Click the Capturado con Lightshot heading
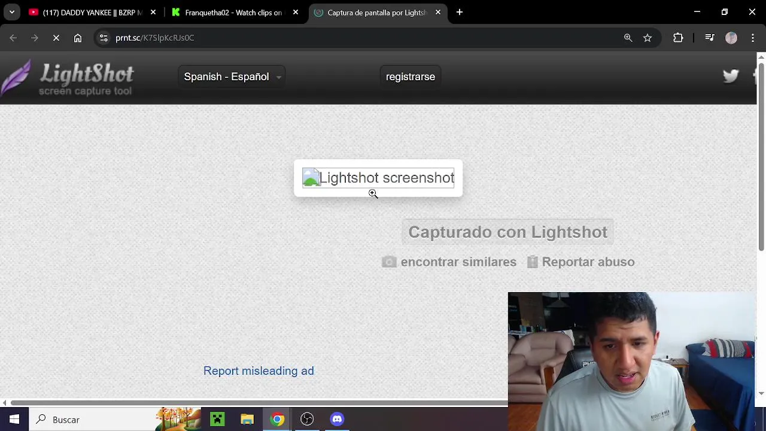 (507, 232)
